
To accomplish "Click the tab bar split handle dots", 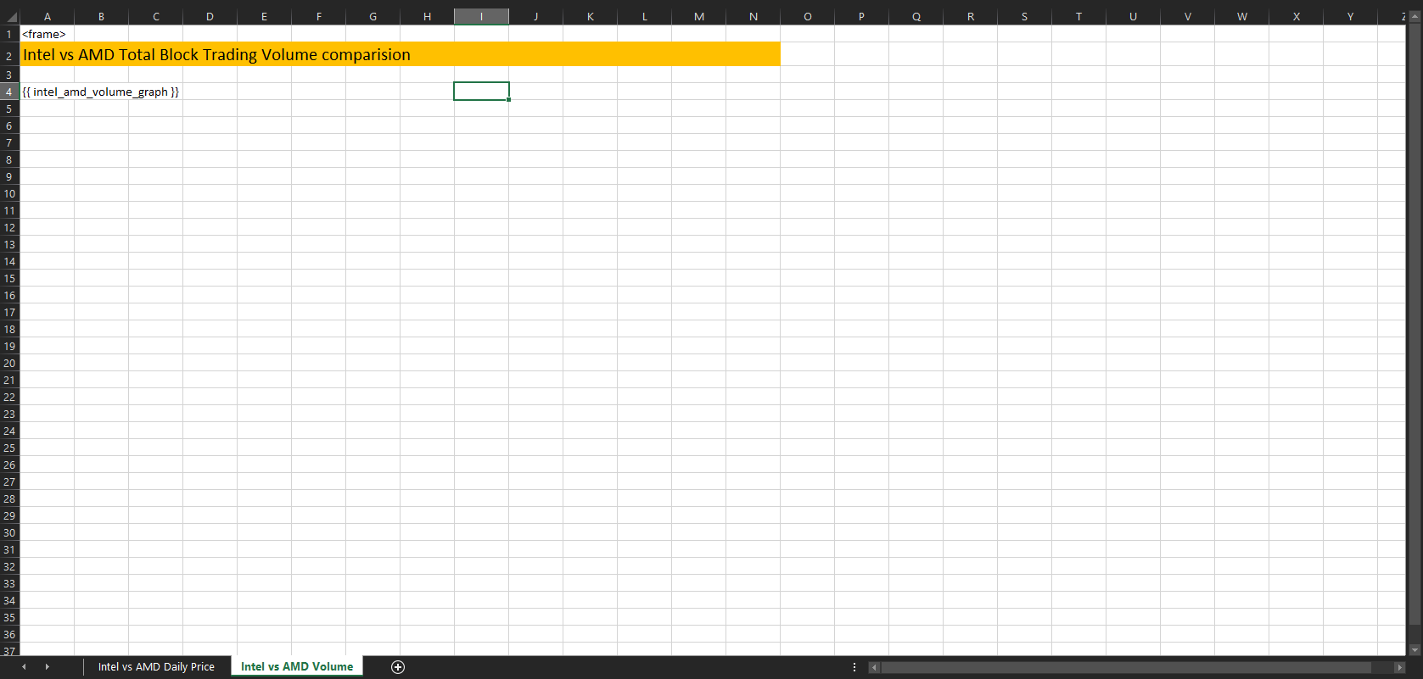I will click(x=854, y=667).
